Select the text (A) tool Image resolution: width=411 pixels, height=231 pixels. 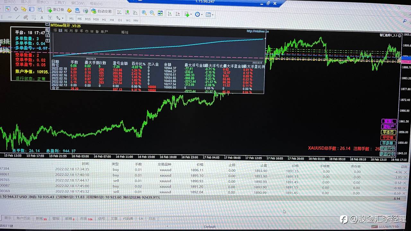[x=42, y=18]
